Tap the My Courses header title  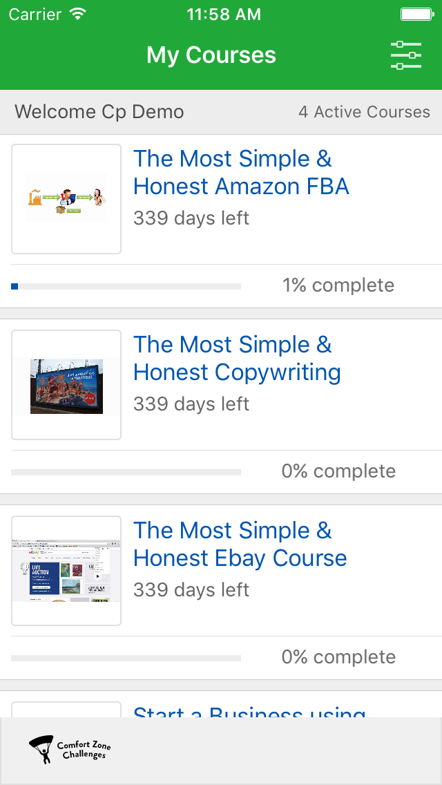coord(211,55)
